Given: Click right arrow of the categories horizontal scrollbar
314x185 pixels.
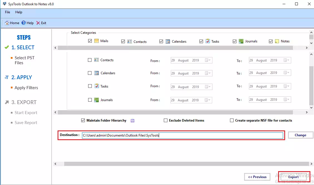Looking at the screenshot, I should [306, 48].
